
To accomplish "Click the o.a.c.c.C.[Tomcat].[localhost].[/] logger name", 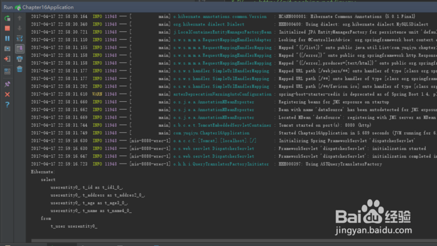I will point(215,141).
